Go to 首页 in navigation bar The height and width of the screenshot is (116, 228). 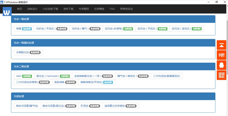tap(20, 9)
